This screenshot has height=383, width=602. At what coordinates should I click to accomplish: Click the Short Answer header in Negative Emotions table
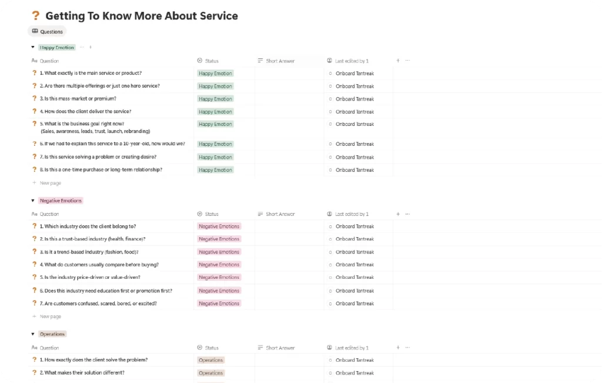coord(280,214)
